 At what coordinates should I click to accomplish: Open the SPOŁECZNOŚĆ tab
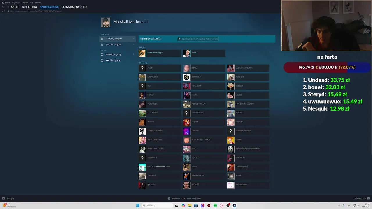[49, 7]
